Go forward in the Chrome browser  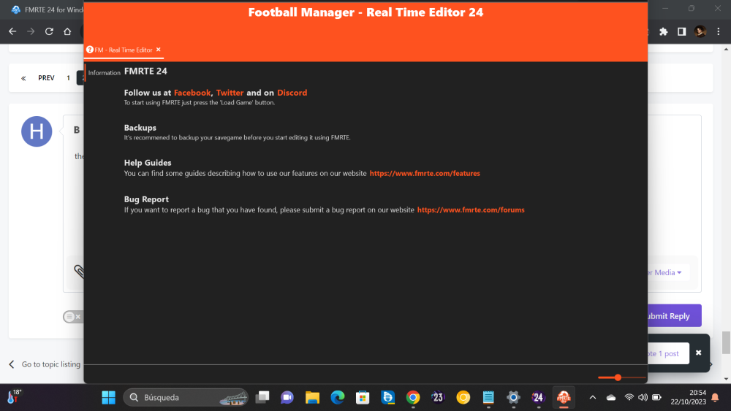tap(31, 31)
